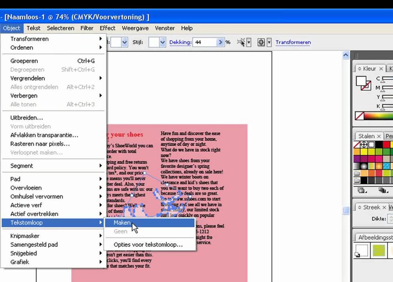
Task: Click the vertical scrollbar up arrow
Action: [346, 55]
